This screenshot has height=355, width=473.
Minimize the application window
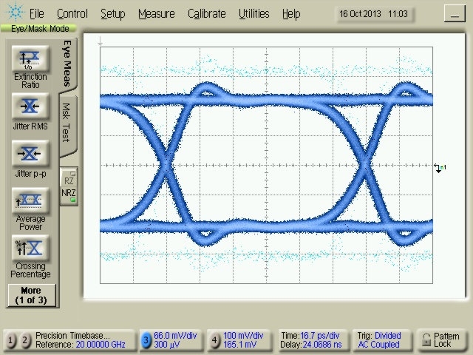tap(455, 13)
